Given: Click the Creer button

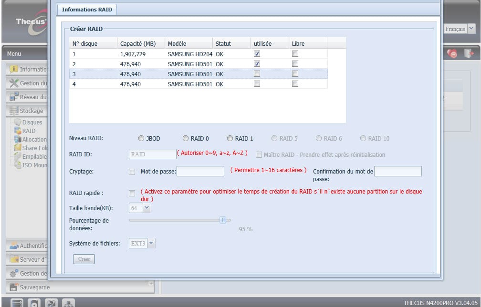Looking at the screenshot, I should (84, 259).
